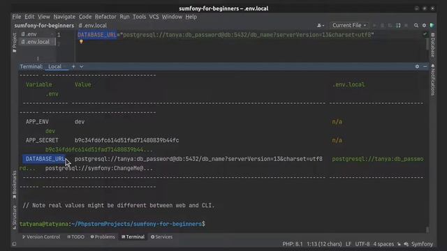Click the Debug button in toolbar

point(382,25)
